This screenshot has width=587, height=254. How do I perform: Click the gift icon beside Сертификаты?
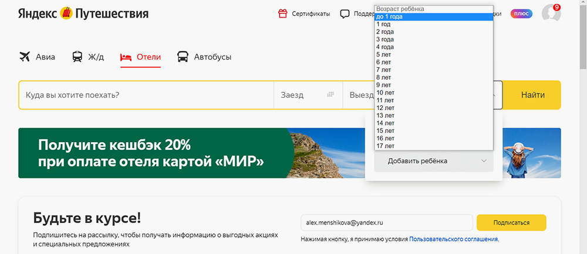coord(282,14)
